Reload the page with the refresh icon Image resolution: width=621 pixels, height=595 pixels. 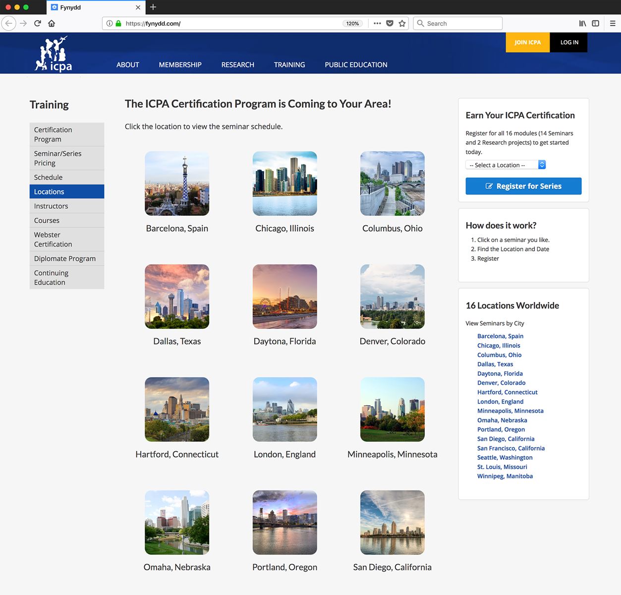coord(38,23)
